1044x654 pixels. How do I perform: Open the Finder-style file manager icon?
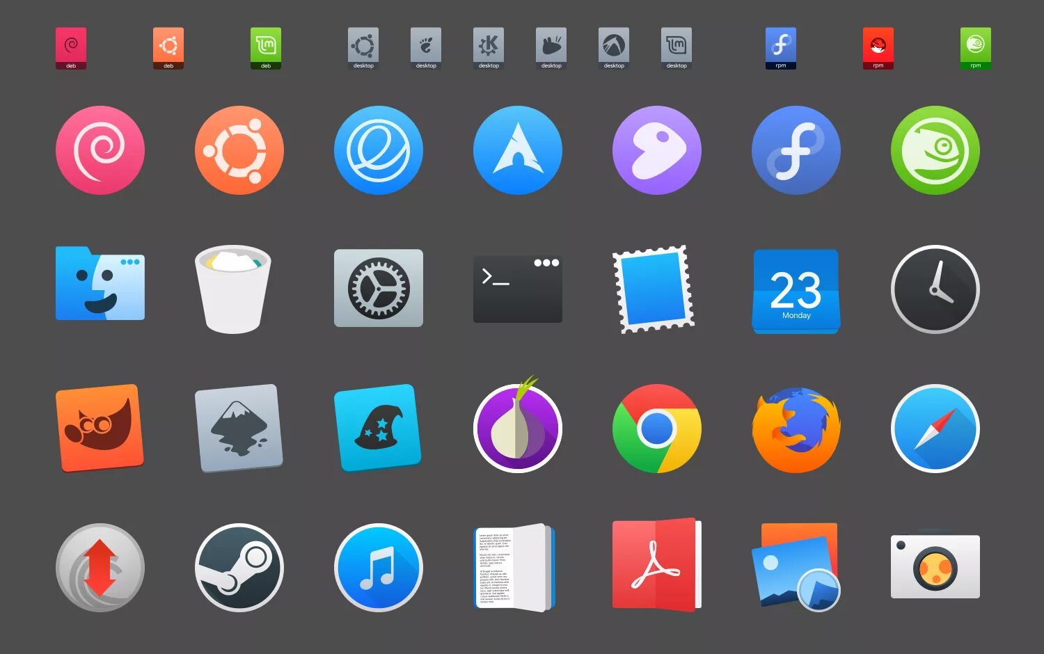100,284
